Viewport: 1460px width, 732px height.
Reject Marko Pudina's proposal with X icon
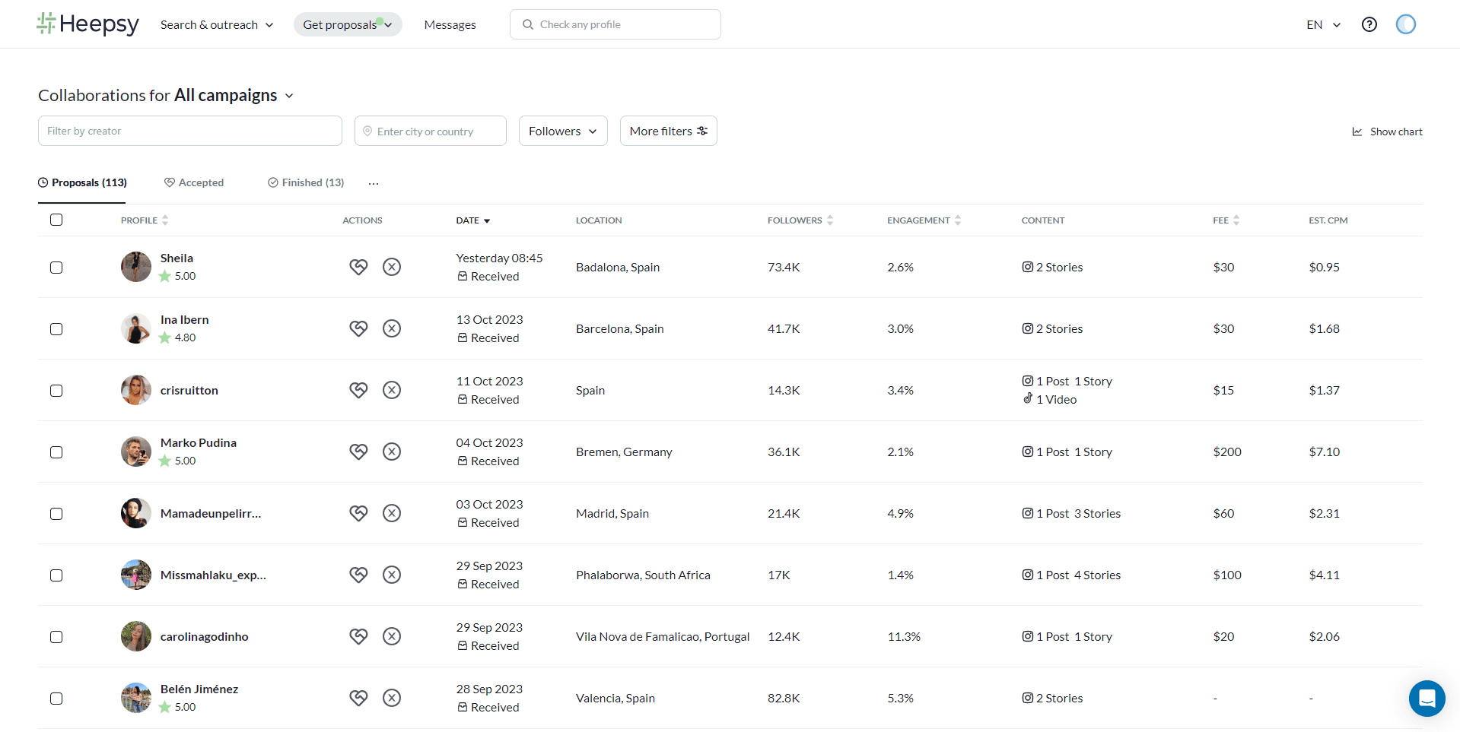[392, 452]
